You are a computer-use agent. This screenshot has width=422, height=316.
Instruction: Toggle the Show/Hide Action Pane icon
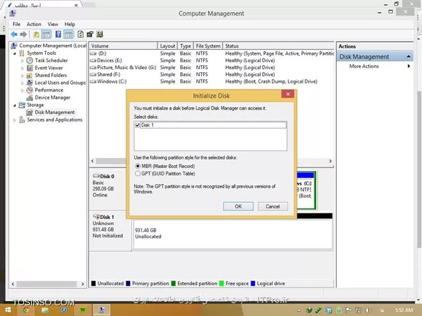68,34
